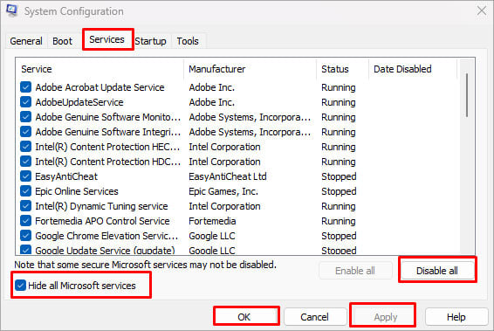
Task: Uncheck Adobe Acrobat Update Service checkbox
Action: (x=25, y=87)
